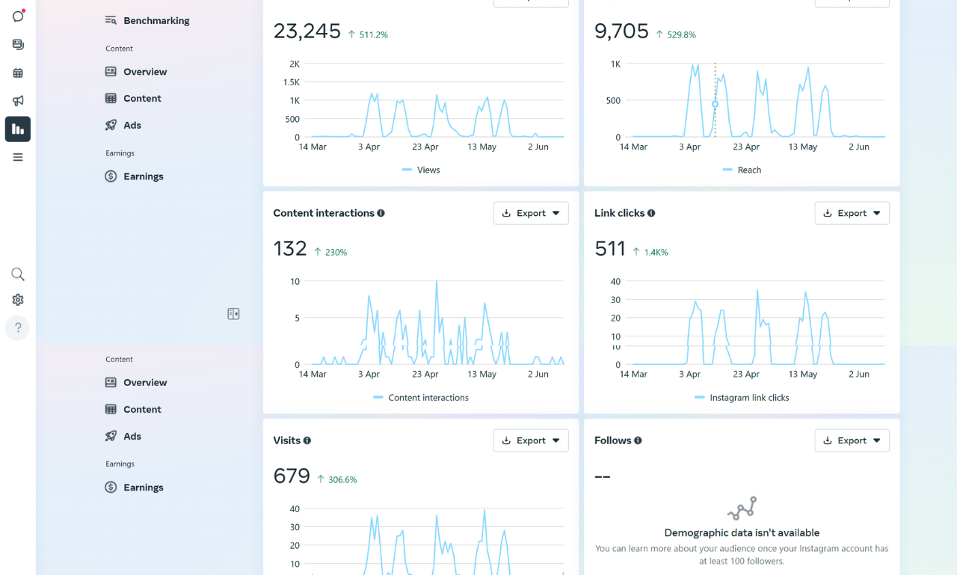Collapse the sidebar using the panel icon

[233, 314]
